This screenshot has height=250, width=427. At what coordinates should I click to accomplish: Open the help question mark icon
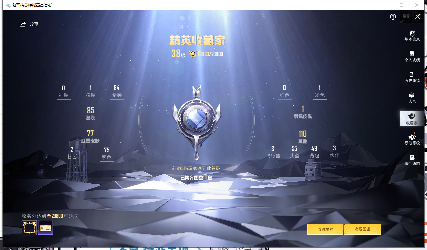click(393, 17)
